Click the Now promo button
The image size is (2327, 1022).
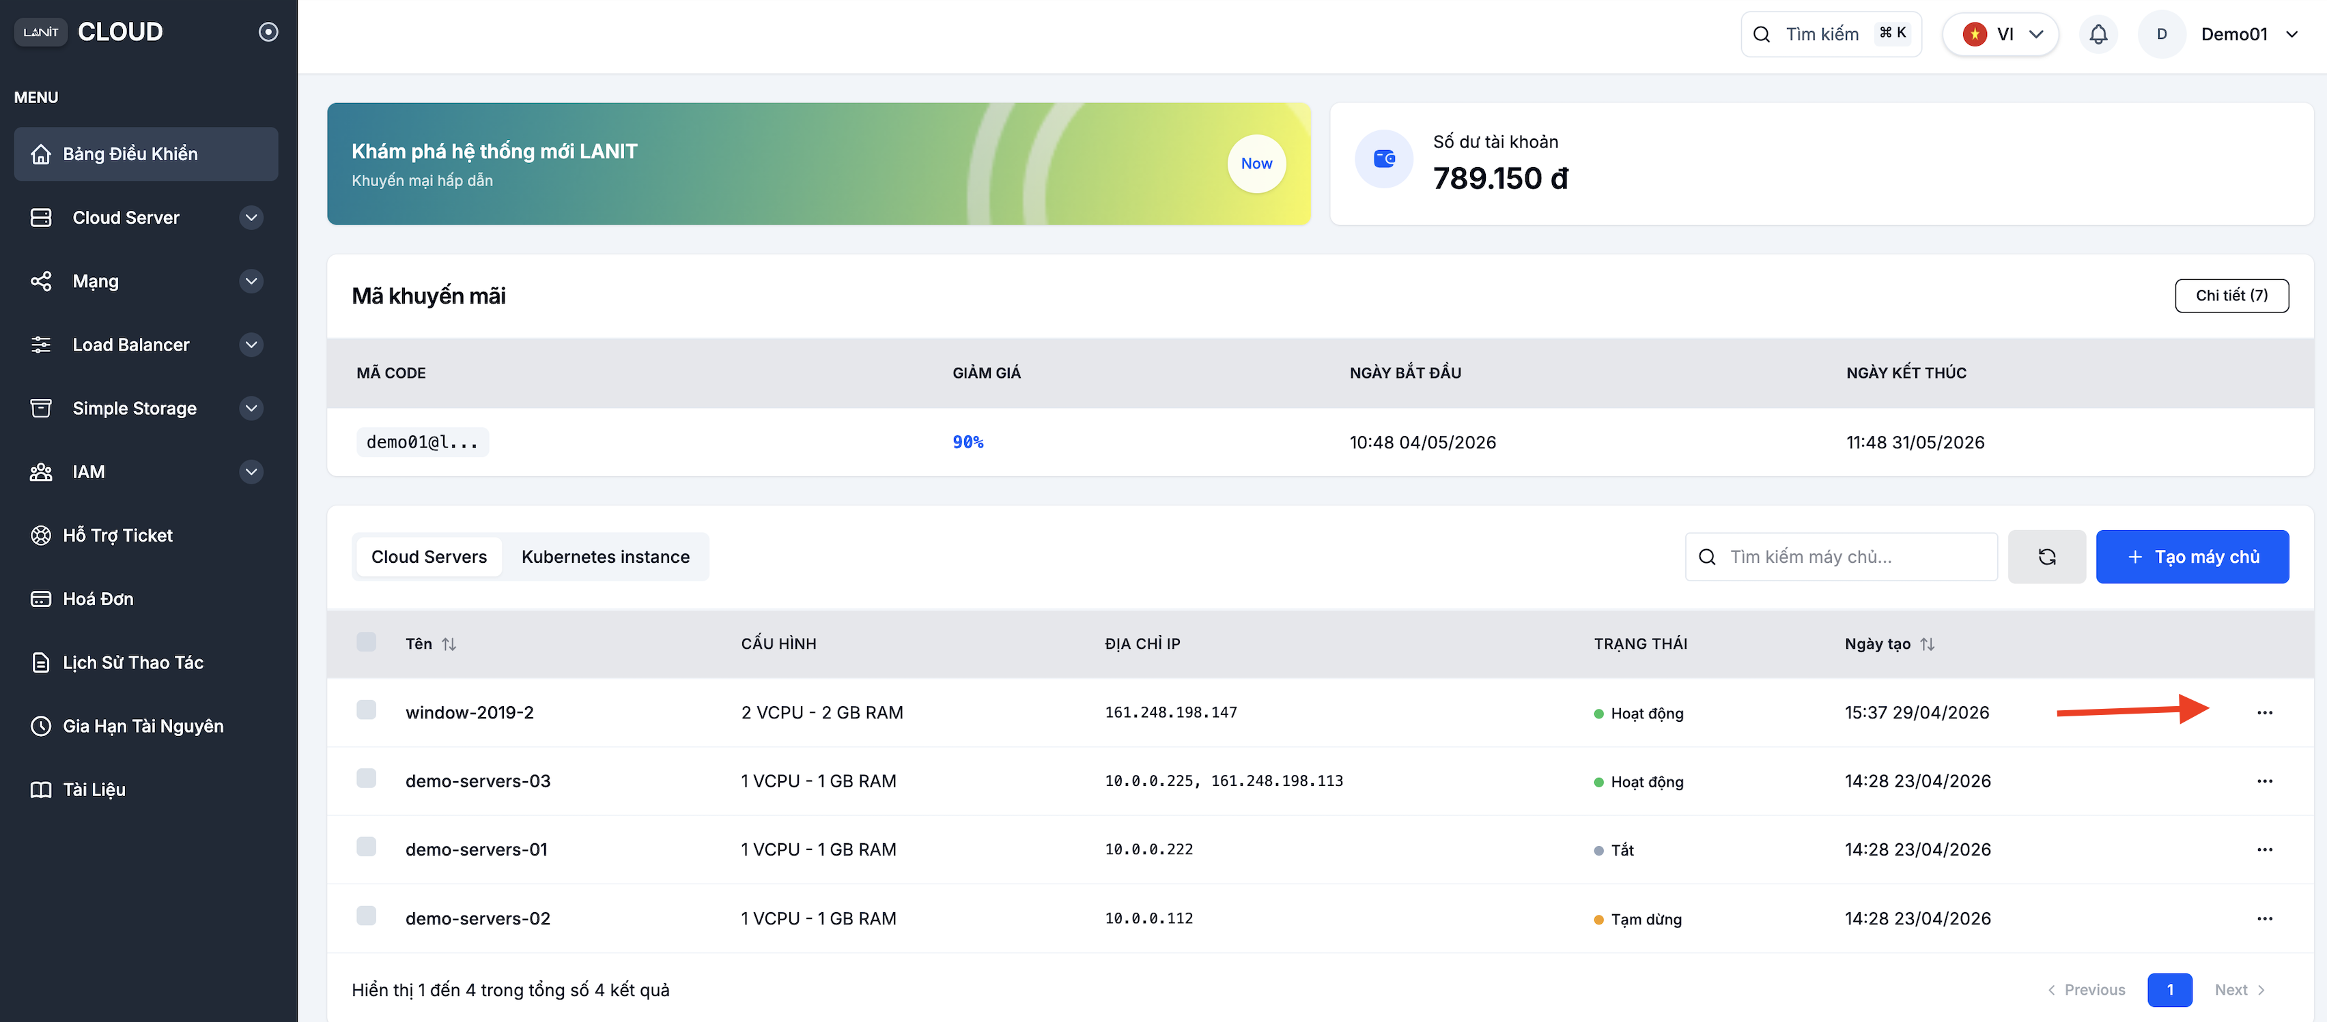pyautogui.click(x=1256, y=164)
